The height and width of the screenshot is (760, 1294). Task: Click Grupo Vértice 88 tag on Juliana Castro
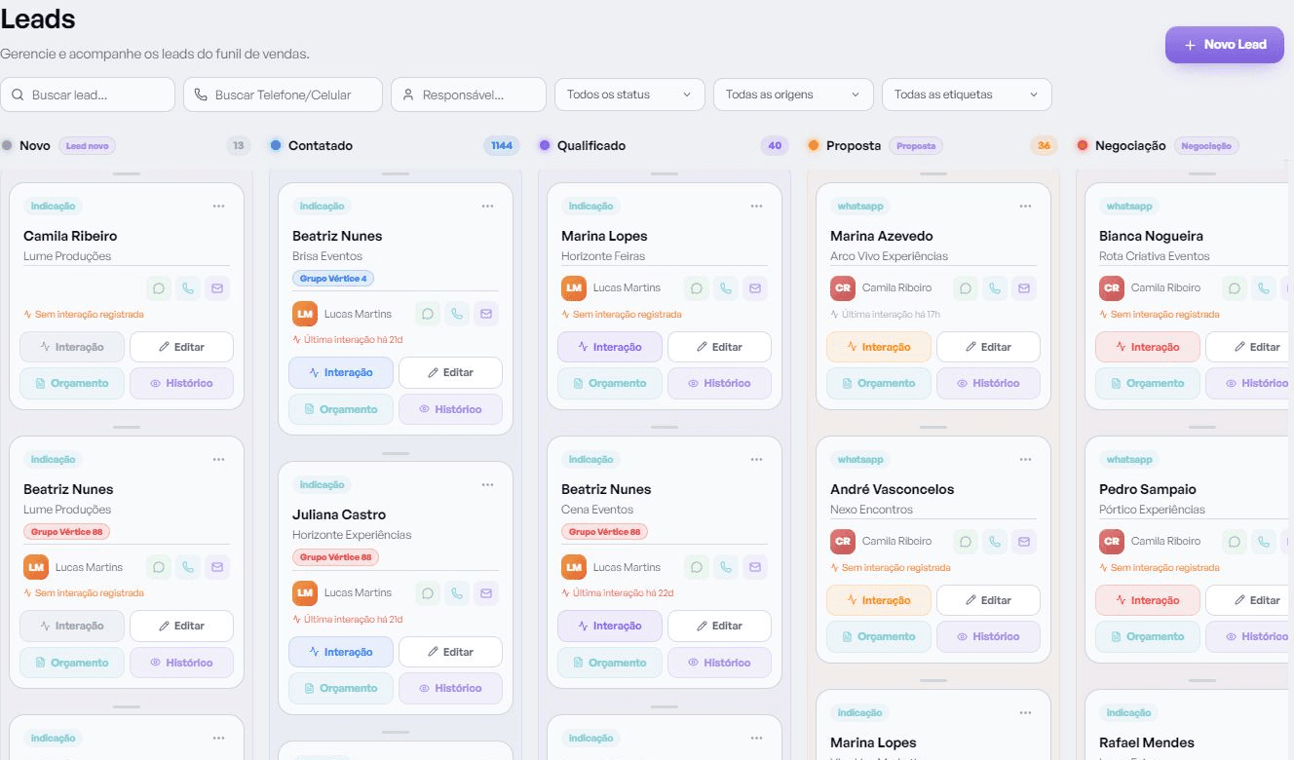(x=335, y=557)
